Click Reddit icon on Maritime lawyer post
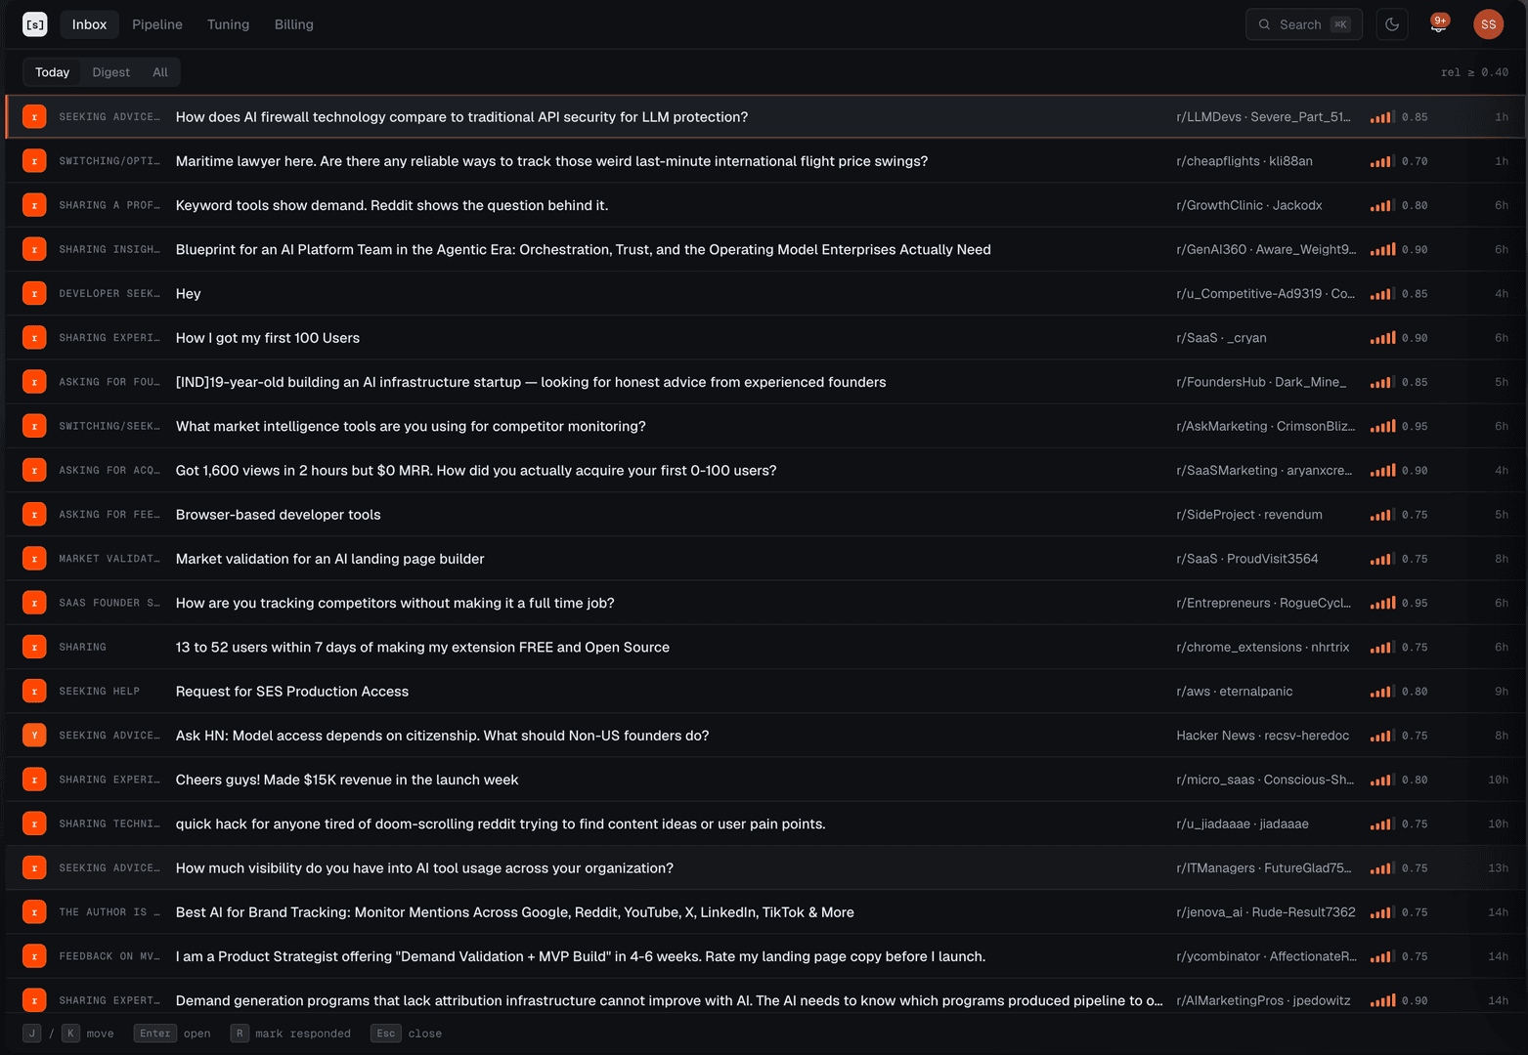This screenshot has height=1055, width=1528. (x=34, y=161)
